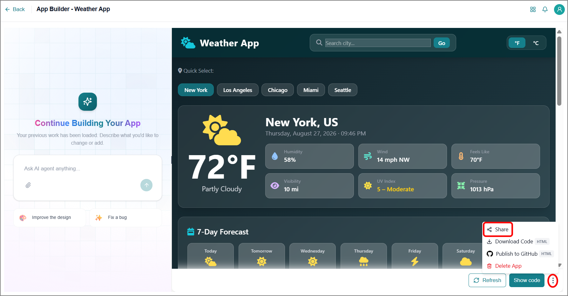Click the Humidity droplet icon
568x296 pixels.
pos(275,156)
